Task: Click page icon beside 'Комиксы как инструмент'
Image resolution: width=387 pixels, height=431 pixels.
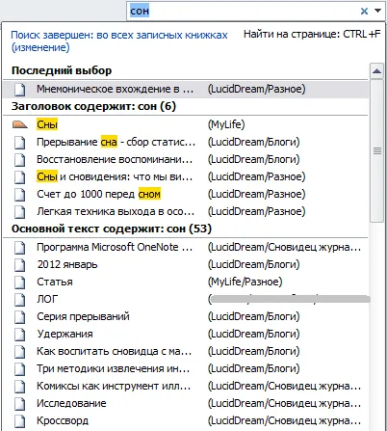Action: [20, 387]
